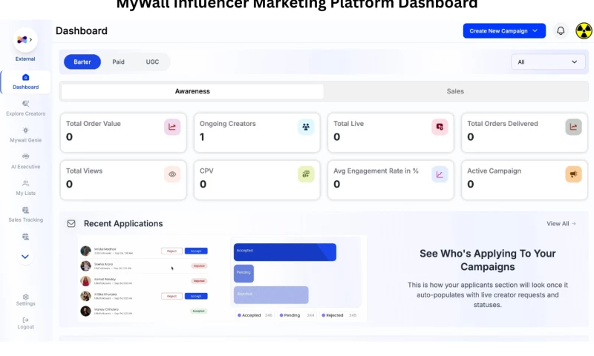Click See Who's Applying To Your Campaigns heading
This screenshot has width=594, height=356.
point(488,260)
